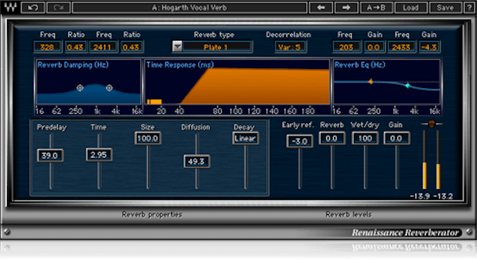Viewport: 477px width, 260px height.
Task: Click the Wet/dry fader handle 100
Action: pos(365,138)
